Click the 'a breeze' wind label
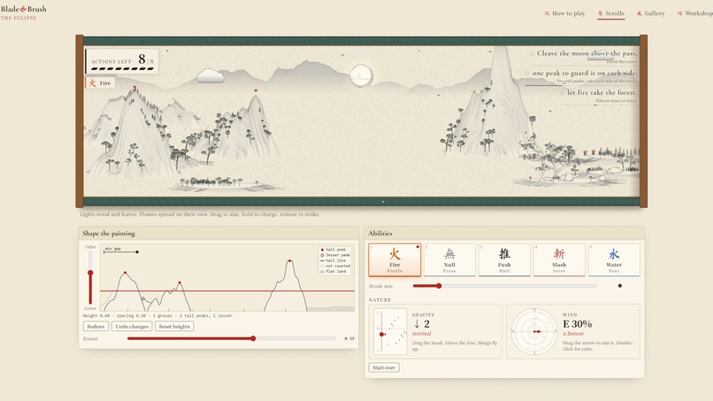The width and height of the screenshot is (713, 401). (573, 334)
